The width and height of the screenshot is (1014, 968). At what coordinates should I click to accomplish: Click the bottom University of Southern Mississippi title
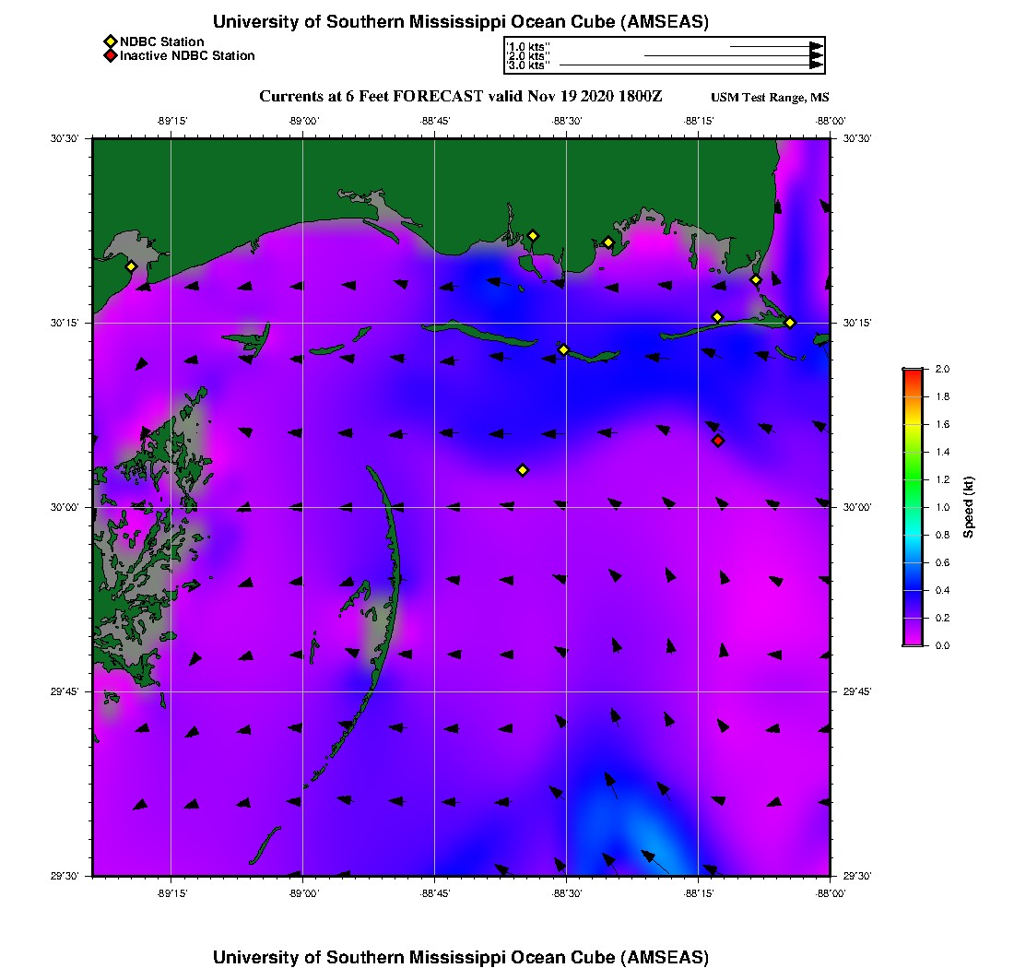[x=461, y=956]
